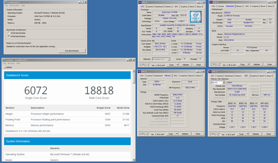The height and width of the screenshot is (163, 278).
Task: Click Tools button in CPU-Z SPD window
Action: (241, 134)
